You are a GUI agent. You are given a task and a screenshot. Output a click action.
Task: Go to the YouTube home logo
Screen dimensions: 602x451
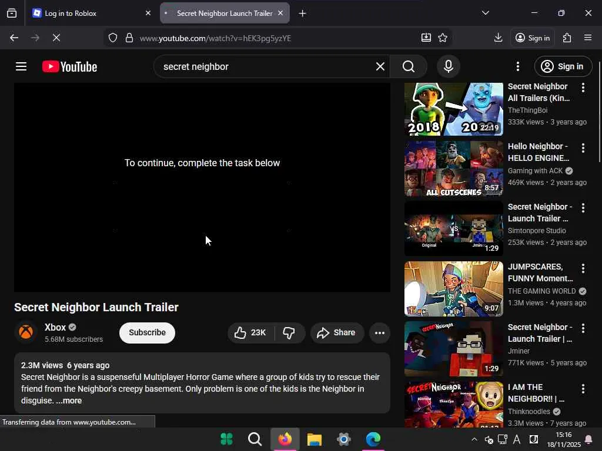click(69, 67)
